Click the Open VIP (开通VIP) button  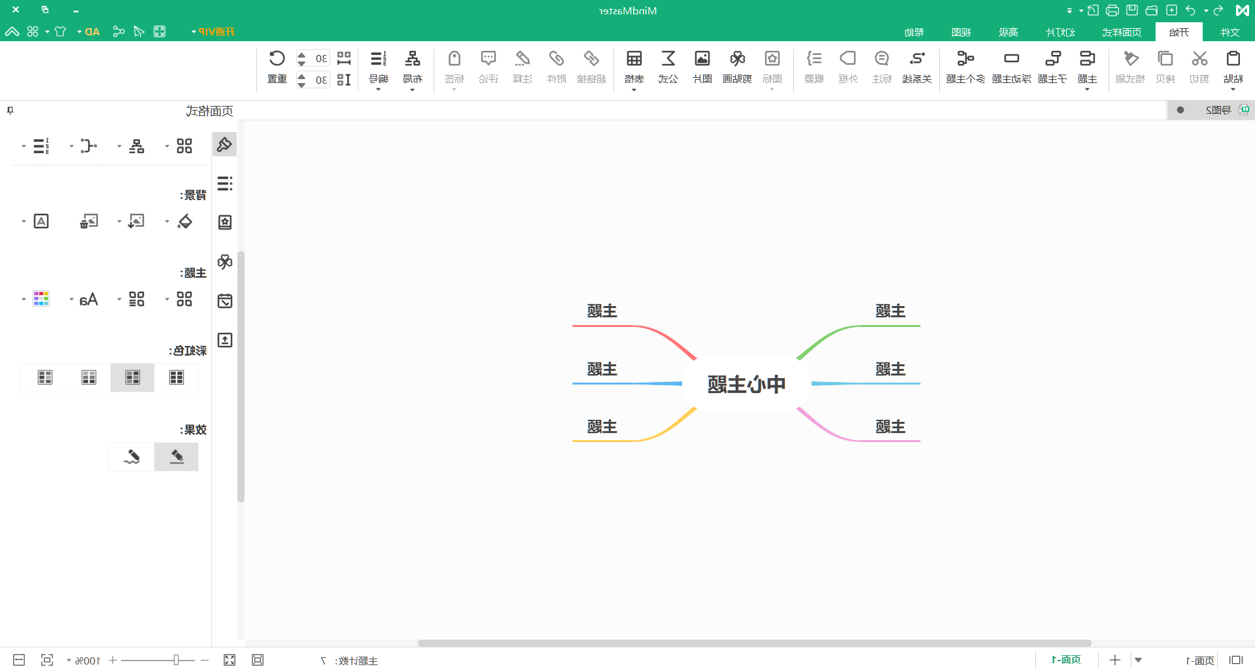tap(213, 32)
